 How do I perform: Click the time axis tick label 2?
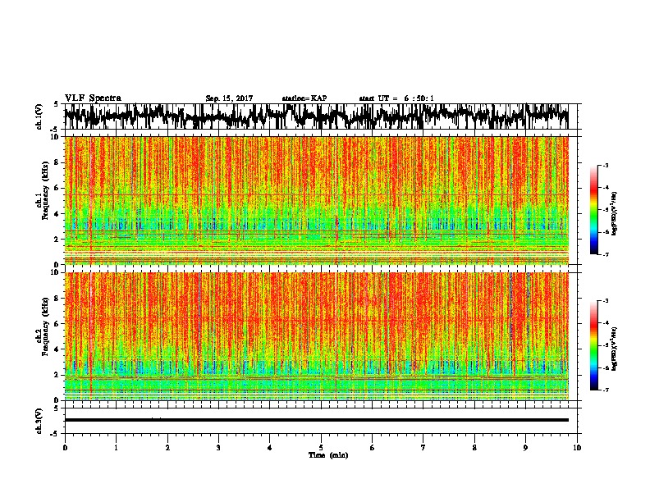point(167,448)
